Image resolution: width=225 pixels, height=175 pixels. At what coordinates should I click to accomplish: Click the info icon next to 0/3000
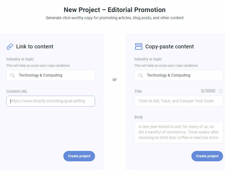pos(220,91)
